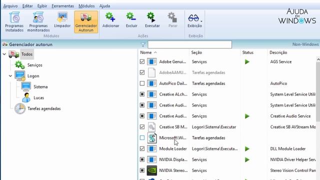Image resolution: width=320 pixels, height=180 pixels.
Task: Click running status arrow for Module Loader
Action: click(247, 149)
